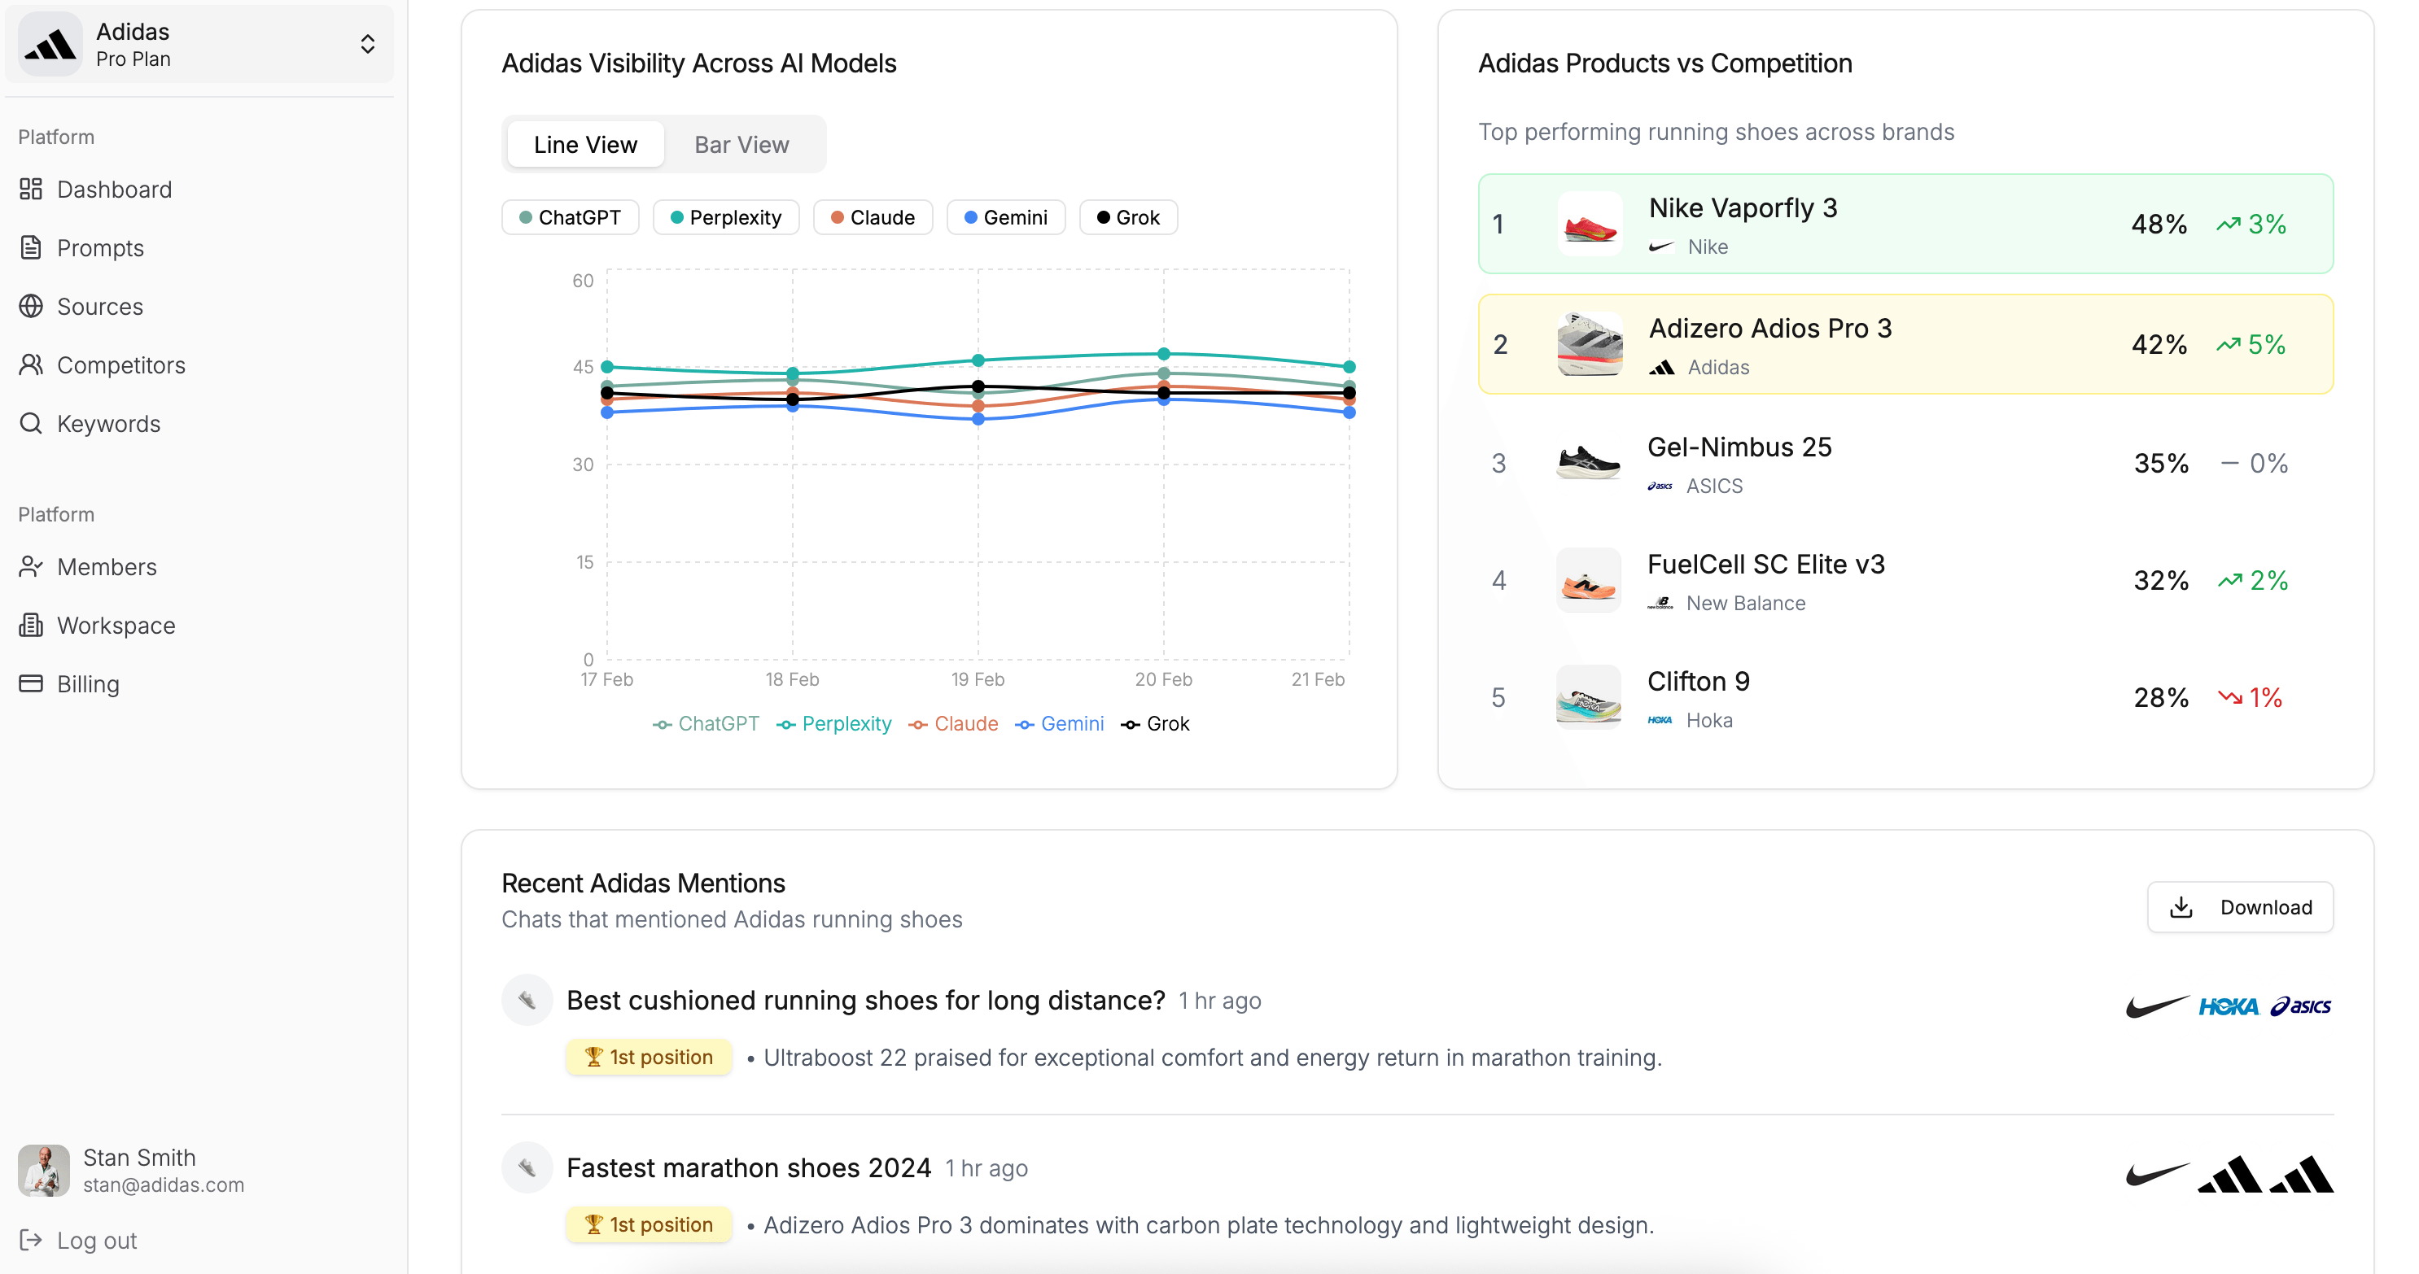Click the Adidas brand icon under Adizero
2419x1274 pixels.
(x=1661, y=367)
